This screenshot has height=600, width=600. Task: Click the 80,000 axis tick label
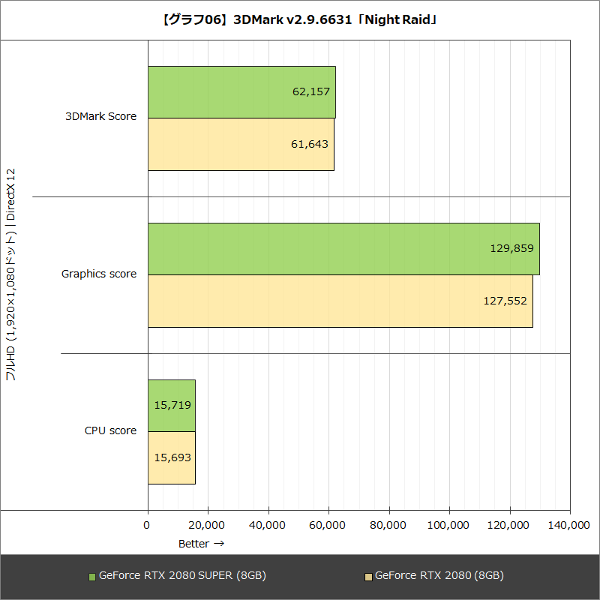point(389,526)
